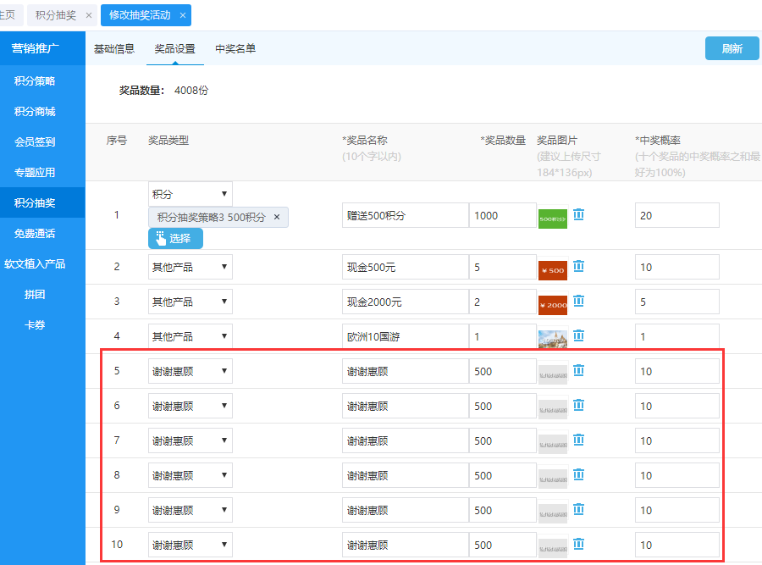This screenshot has height=565, width=762.
Task: Open 谢谢惠顾 type dropdown in row 7
Action: coord(190,440)
